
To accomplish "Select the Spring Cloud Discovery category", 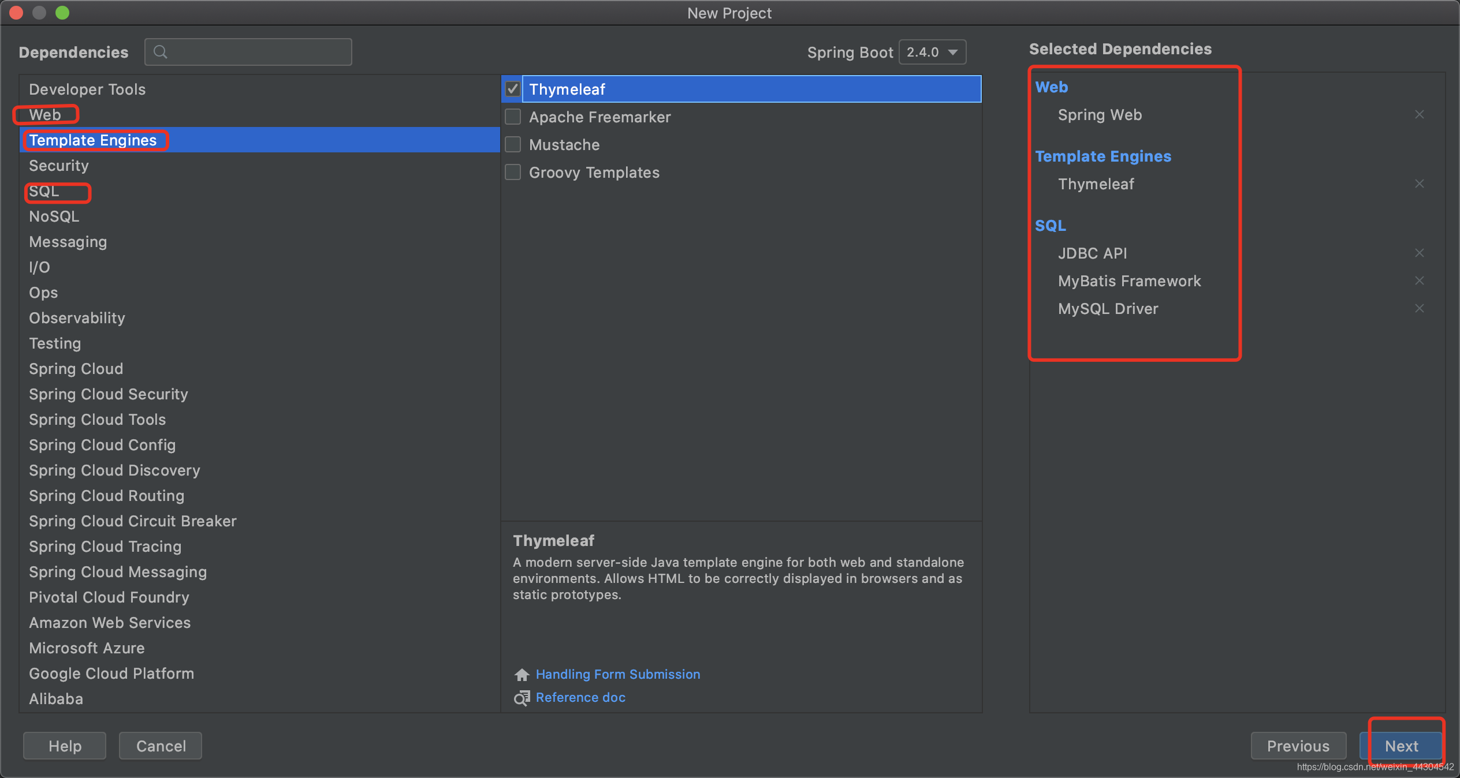I will (x=259, y=470).
